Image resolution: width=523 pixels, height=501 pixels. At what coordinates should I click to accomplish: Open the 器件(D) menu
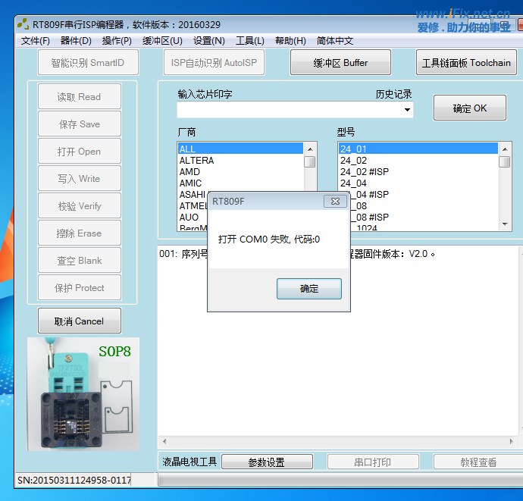pyautogui.click(x=76, y=41)
